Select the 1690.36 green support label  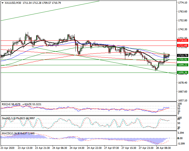pyautogui.click(x=183, y=73)
